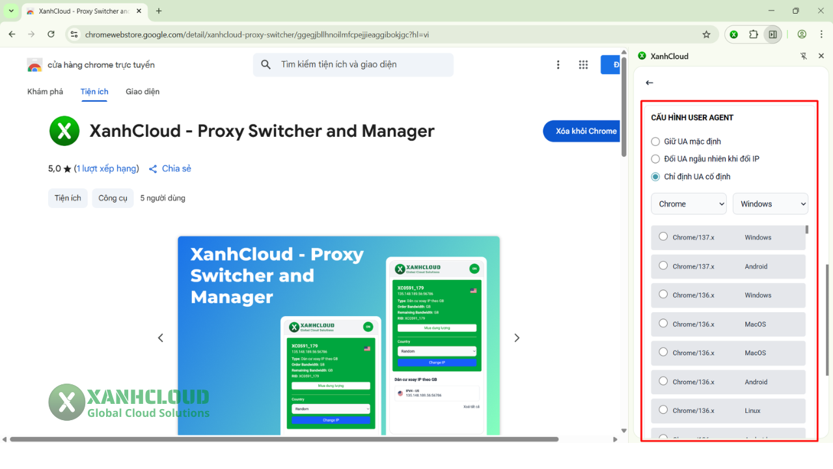Show previous screenshot with left arrow
833x469 pixels.
coord(161,337)
